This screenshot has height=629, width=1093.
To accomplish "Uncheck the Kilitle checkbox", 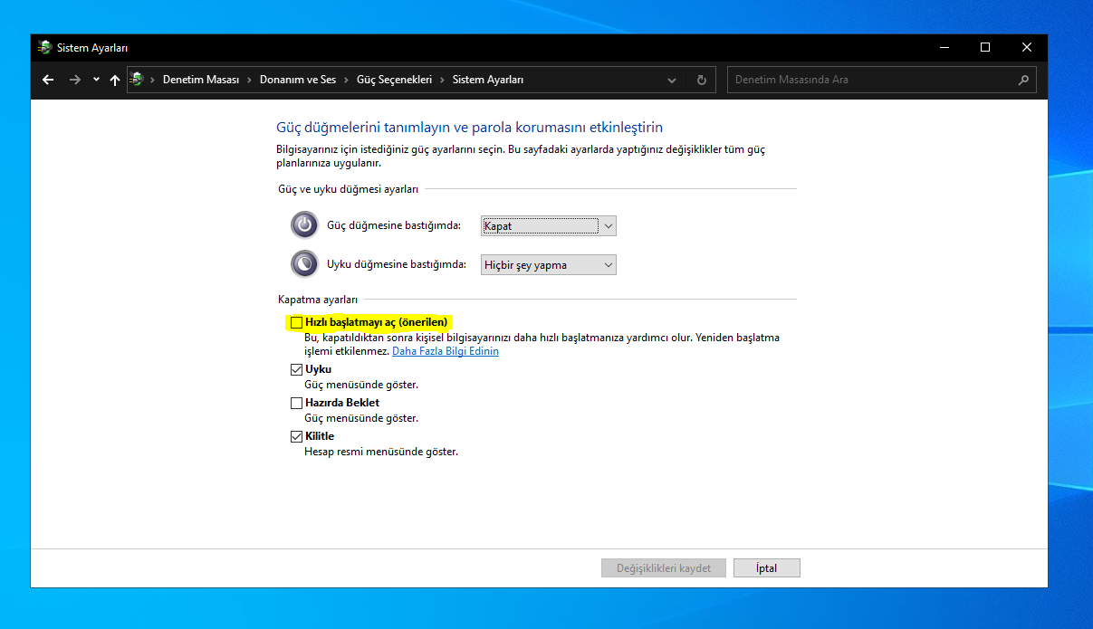I will coord(296,436).
